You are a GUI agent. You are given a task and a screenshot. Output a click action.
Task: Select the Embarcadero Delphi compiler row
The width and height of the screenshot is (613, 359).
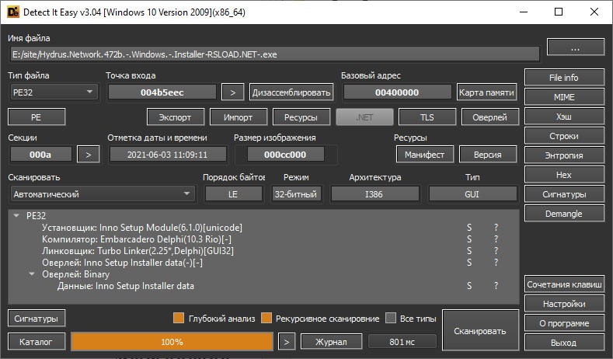(x=137, y=239)
